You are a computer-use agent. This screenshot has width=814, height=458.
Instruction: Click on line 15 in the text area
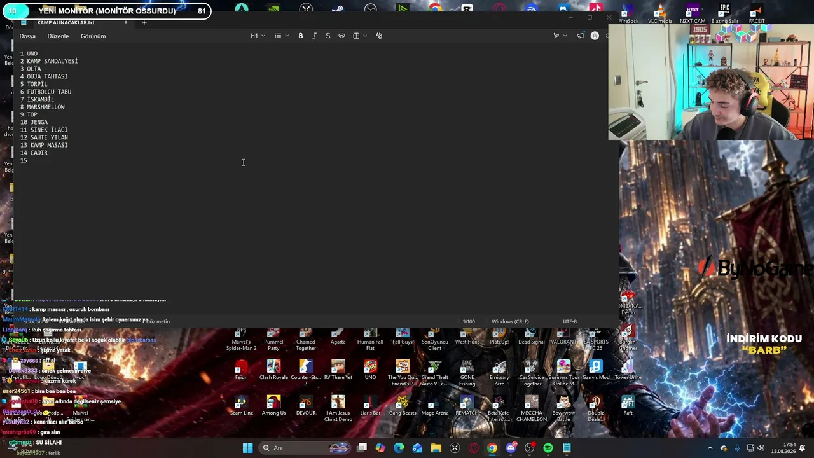coord(24,160)
